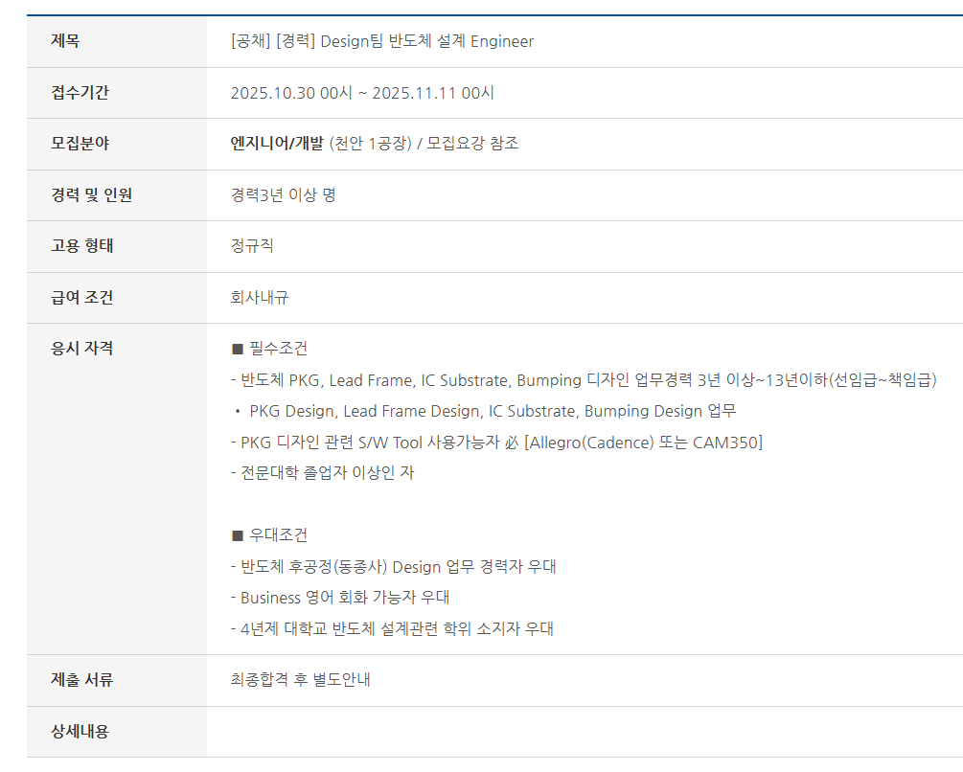
Task: Click the 고용 형태 row label
Action: coord(81,246)
